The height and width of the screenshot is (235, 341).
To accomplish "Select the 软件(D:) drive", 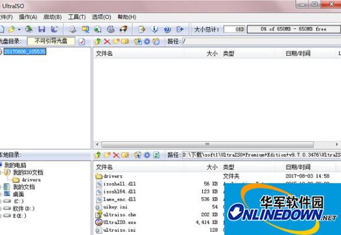I will pos(24,208).
